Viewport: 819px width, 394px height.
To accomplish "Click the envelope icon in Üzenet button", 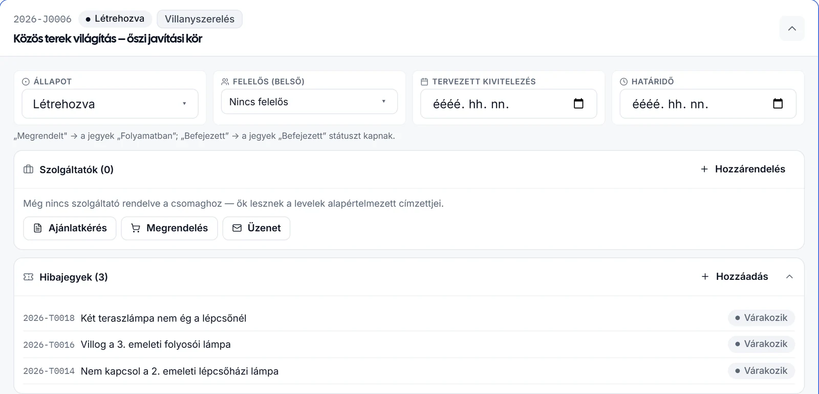I will click(x=237, y=228).
